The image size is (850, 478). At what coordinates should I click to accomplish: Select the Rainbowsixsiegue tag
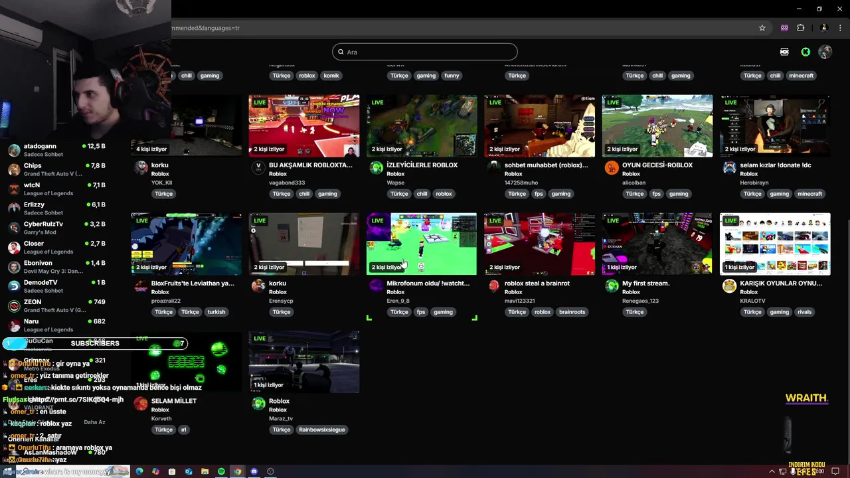(x=322, y=430)
